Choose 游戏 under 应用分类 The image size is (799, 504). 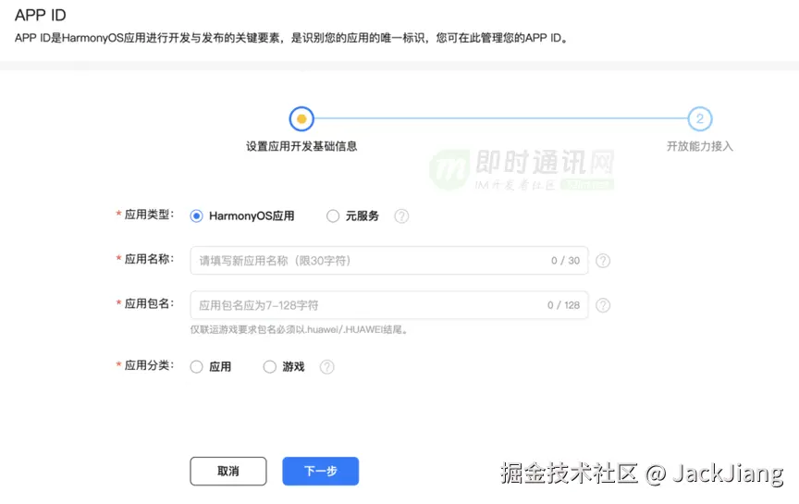[x=269, y=367]
